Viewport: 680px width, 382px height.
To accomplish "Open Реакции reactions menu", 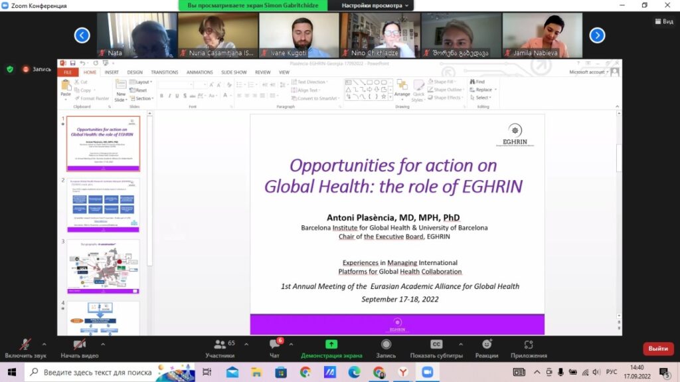I will click(x=487, y=349).
